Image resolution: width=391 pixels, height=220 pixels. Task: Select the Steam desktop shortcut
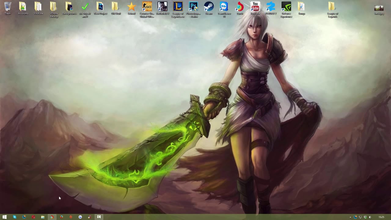click(209, 8)
